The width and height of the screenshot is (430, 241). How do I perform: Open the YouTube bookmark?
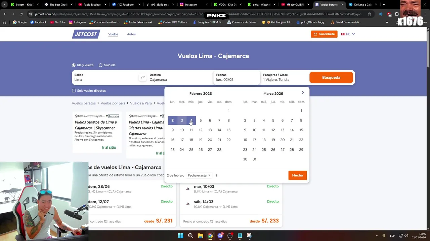click(57, 22)
